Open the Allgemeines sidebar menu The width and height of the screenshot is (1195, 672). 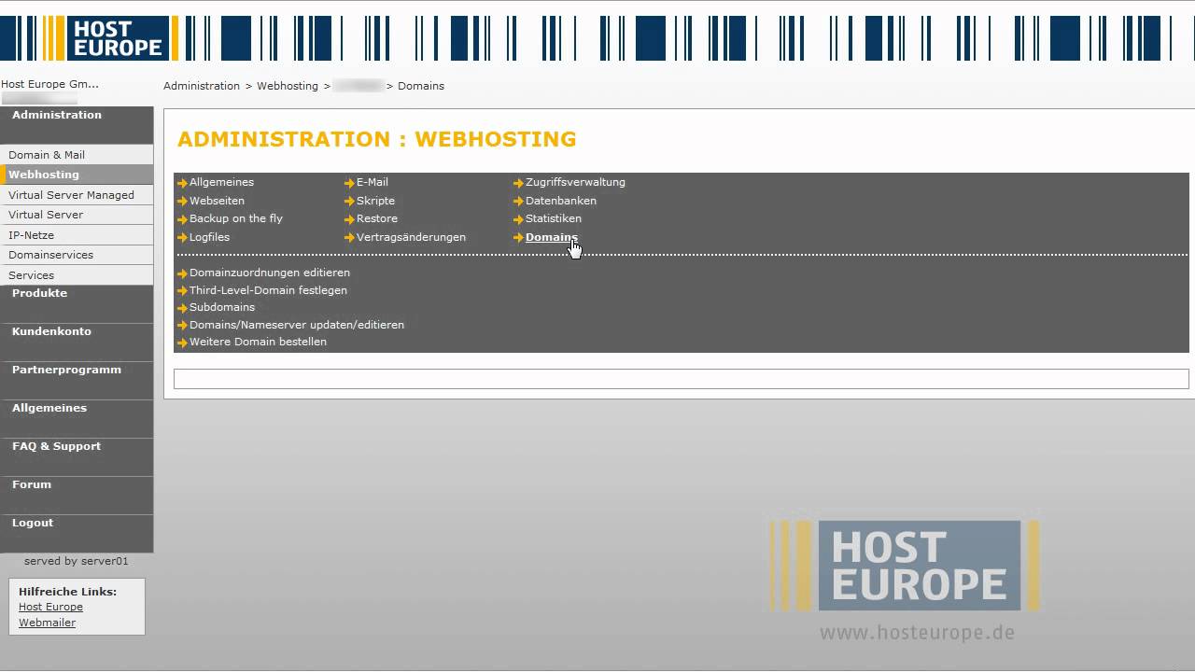click(x=49, y=408)
